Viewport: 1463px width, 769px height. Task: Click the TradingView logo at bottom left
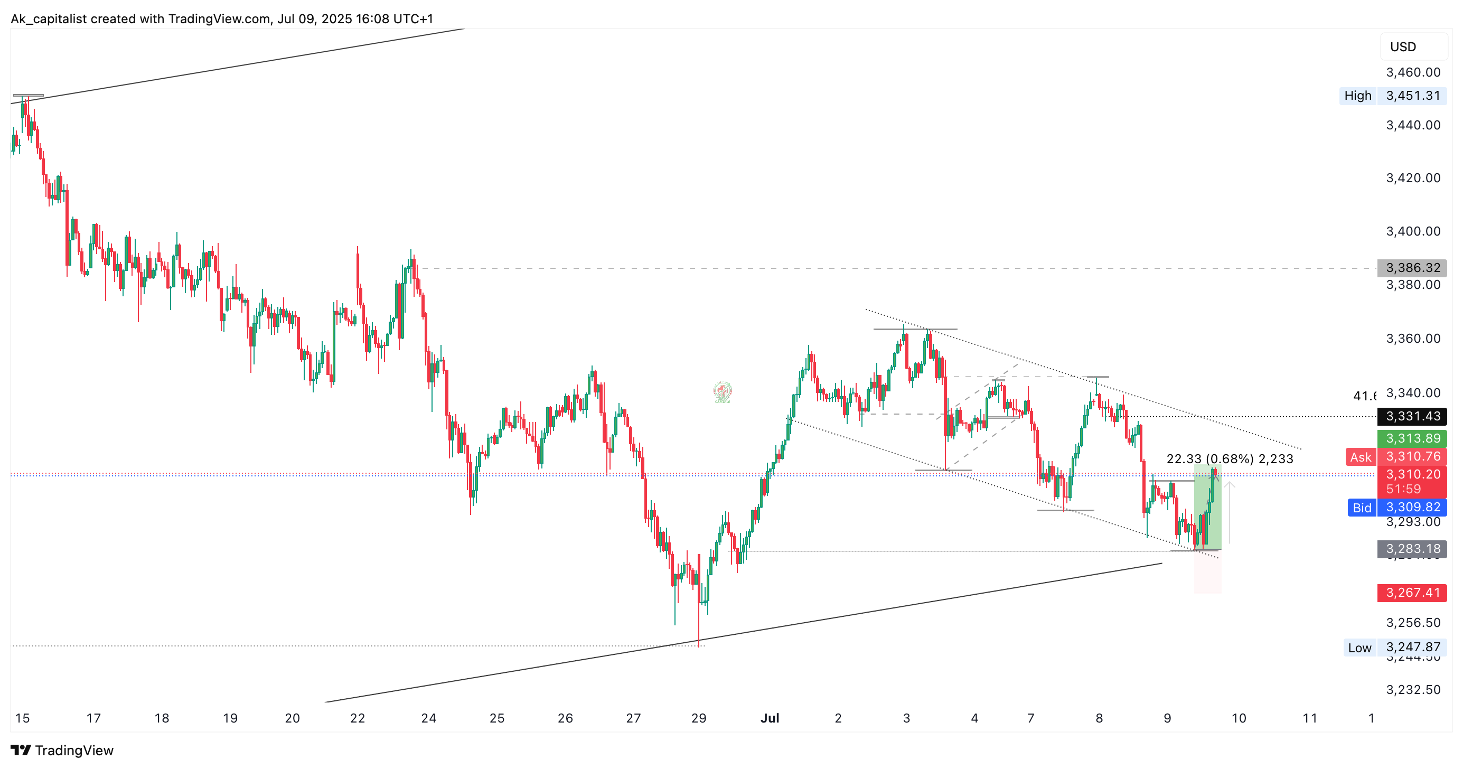click(62, 751)
